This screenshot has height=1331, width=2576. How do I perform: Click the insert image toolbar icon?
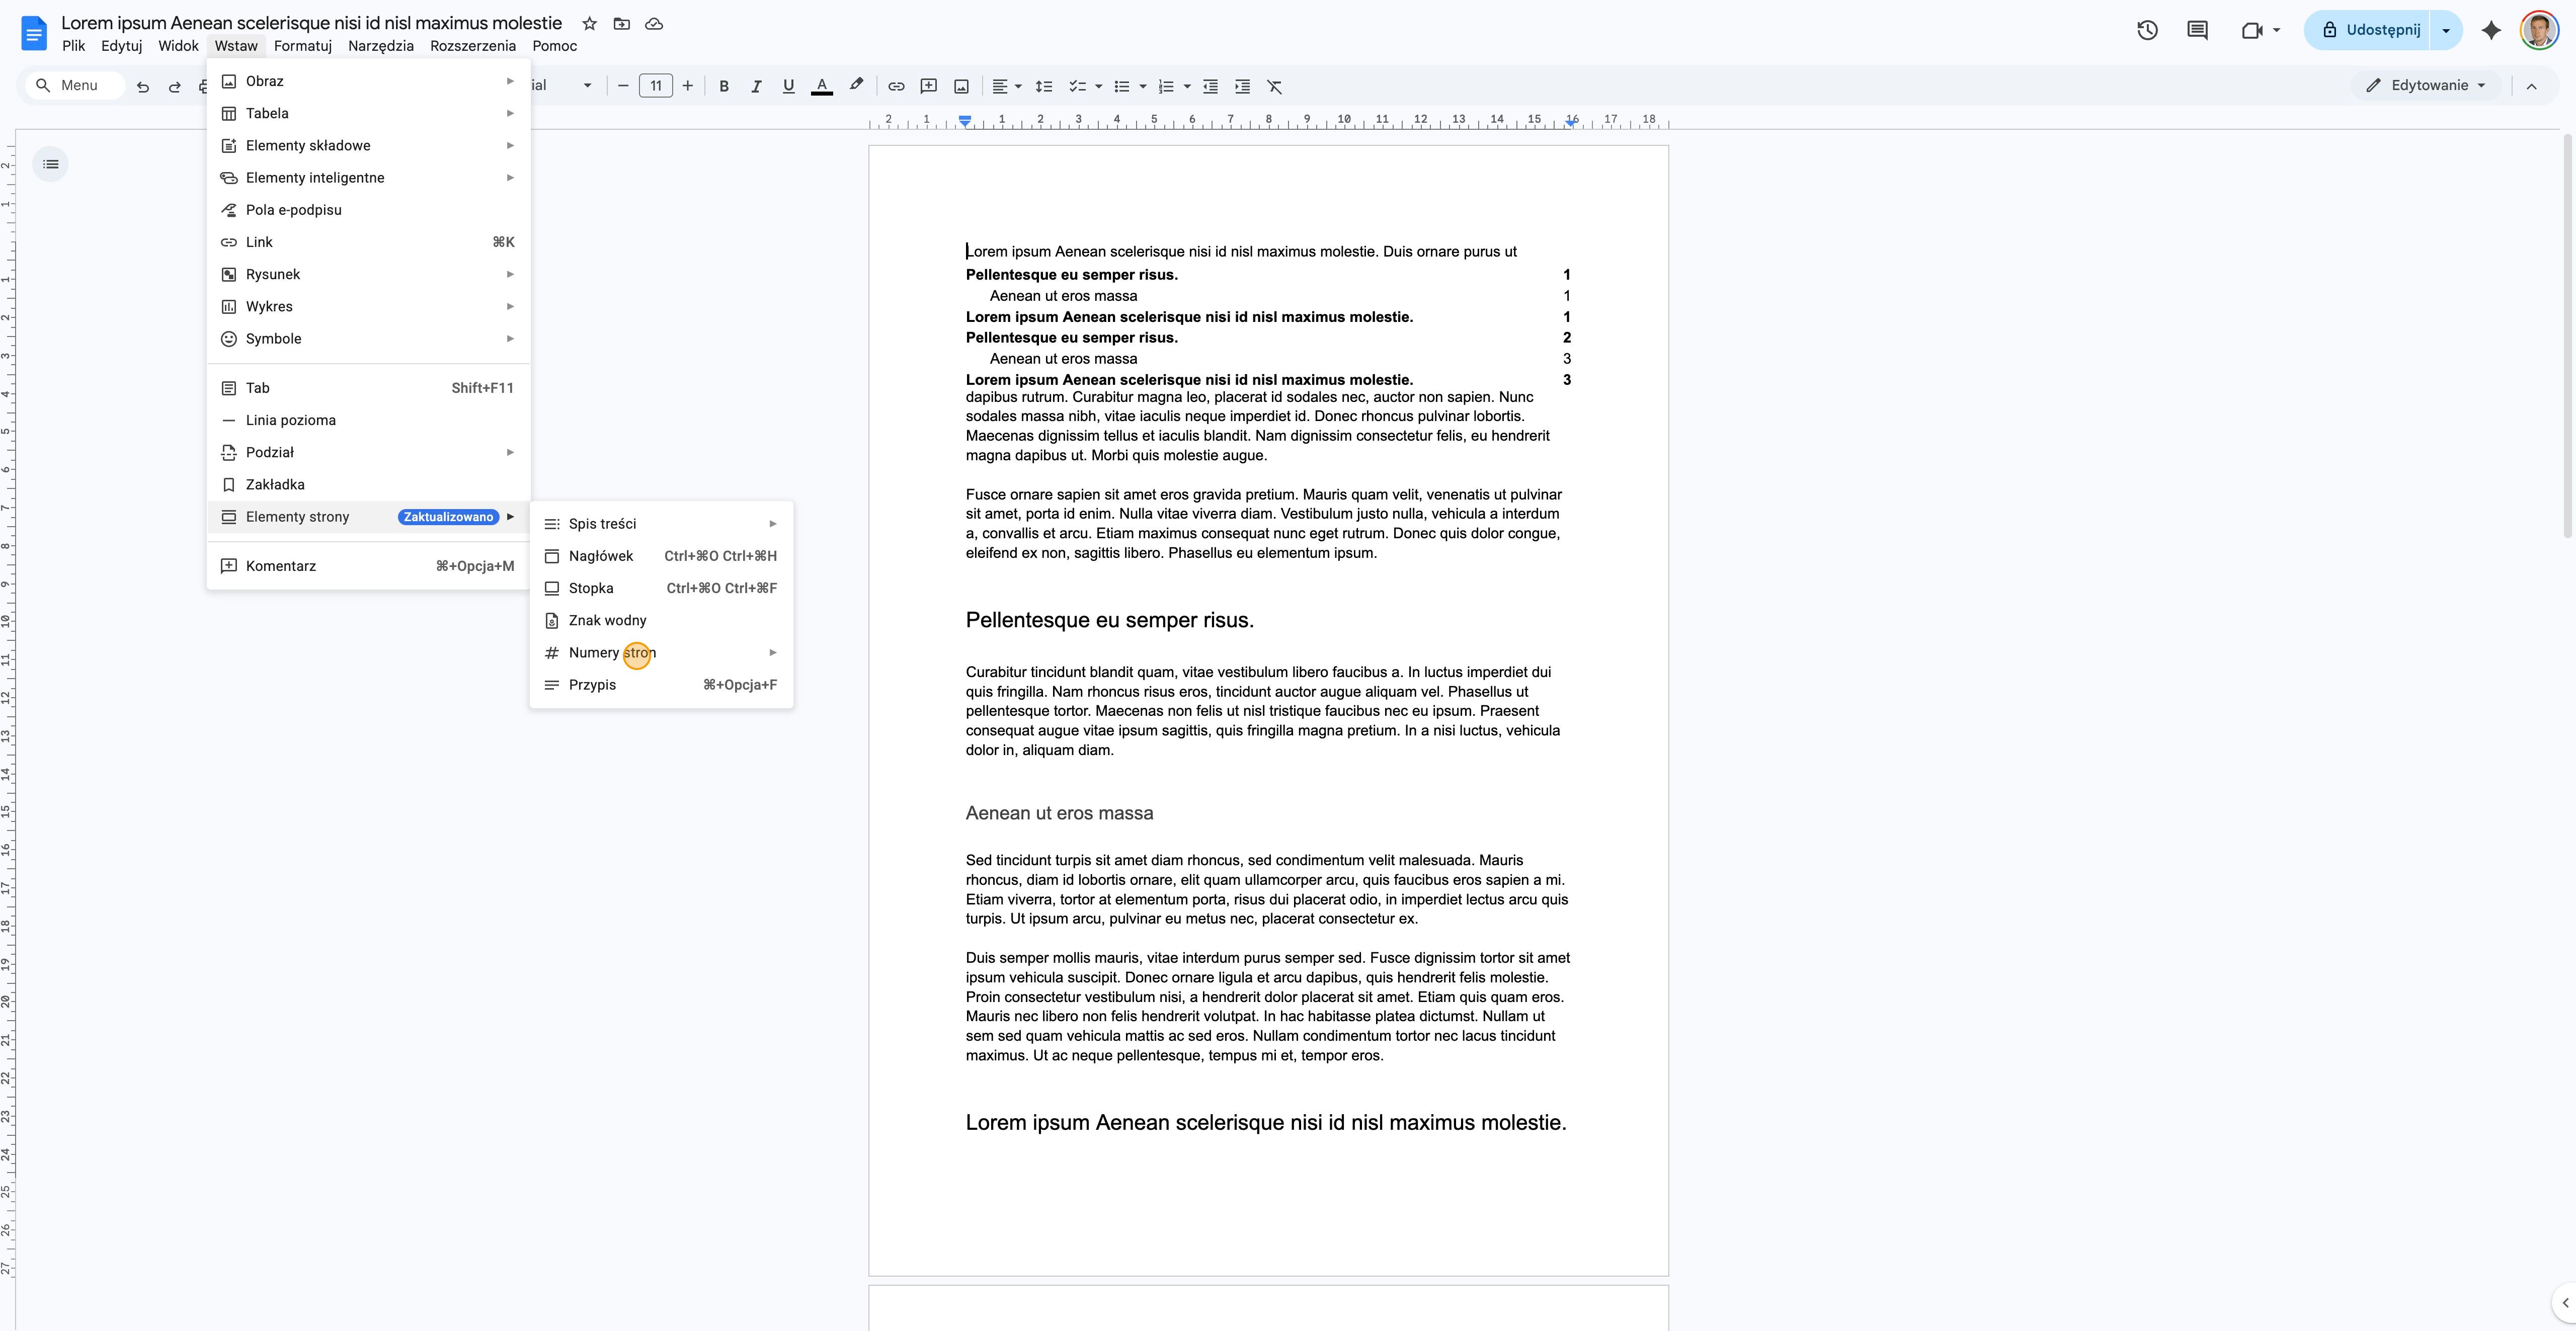[961, 86]
